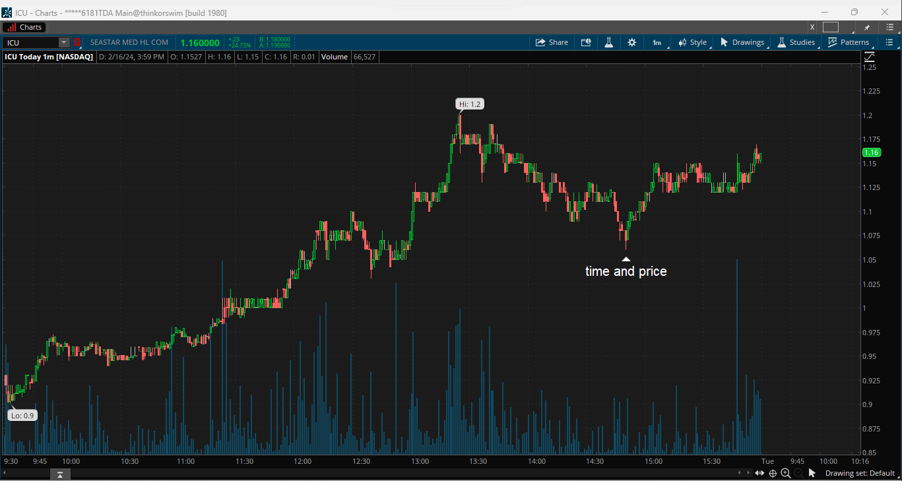Click the red symbol link indicator

click(x=77, y=42)
